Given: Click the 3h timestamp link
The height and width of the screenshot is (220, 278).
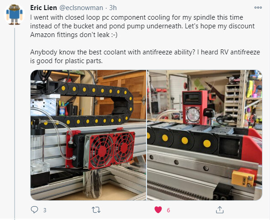Looking at the screenshot, I should [113, 8].
